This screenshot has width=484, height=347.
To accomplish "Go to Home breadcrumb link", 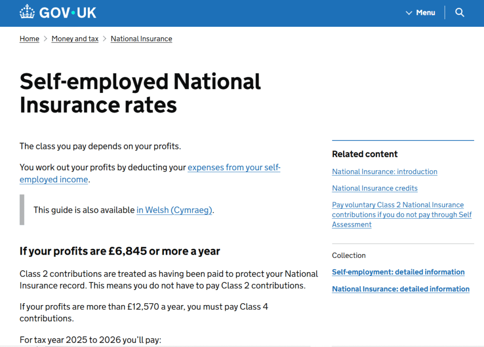I will click(29, 39).
